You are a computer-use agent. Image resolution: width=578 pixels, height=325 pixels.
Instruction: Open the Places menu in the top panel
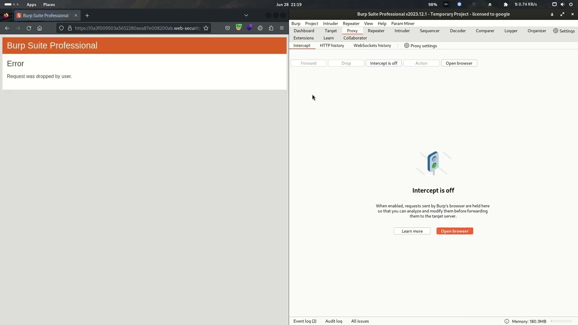pyautogui.click(x=49, y=5)
